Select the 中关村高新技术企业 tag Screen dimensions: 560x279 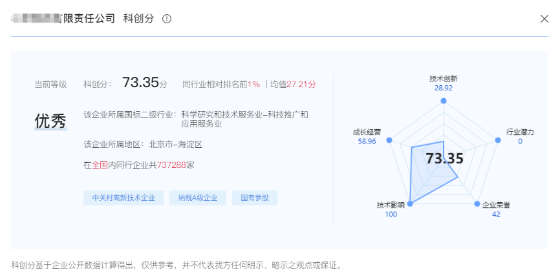123,198
